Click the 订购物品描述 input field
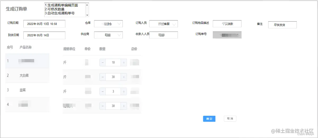The height and width of the screenshot is (138, 318). (x=227, y=24)
